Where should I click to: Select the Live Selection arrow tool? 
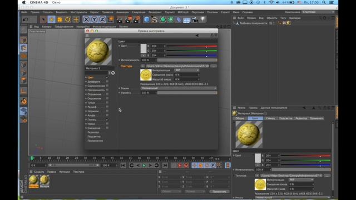[43, 19]
